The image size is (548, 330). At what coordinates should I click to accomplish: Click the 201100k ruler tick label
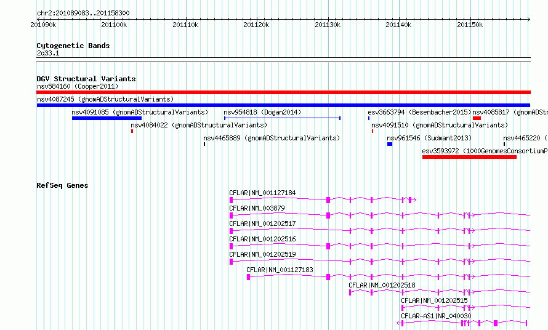click(x=115, y=25)
